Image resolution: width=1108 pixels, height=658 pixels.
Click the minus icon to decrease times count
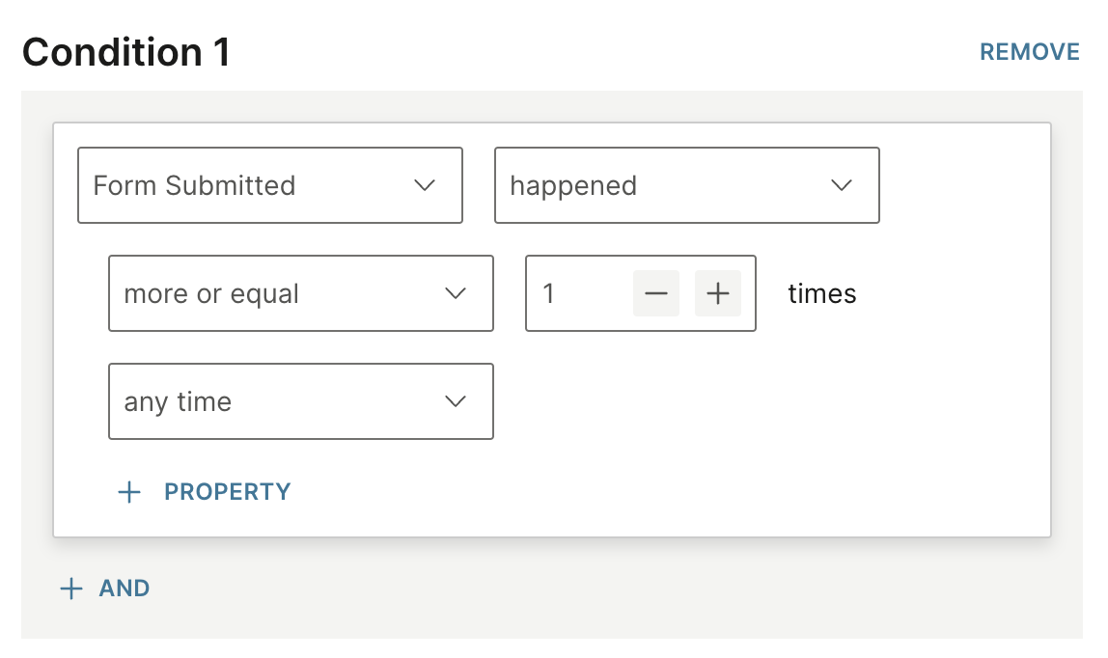pyautogui.click(x=656, y=293)
